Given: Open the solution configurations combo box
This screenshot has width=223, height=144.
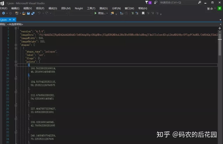Looking at the screenshot, I should pyautogui.click(x=61, y=13).
